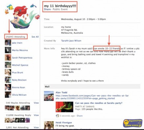Open Heidi Finnigan's profile picture
This screenshot has width=144, height=130.
[x=49, y=125]
